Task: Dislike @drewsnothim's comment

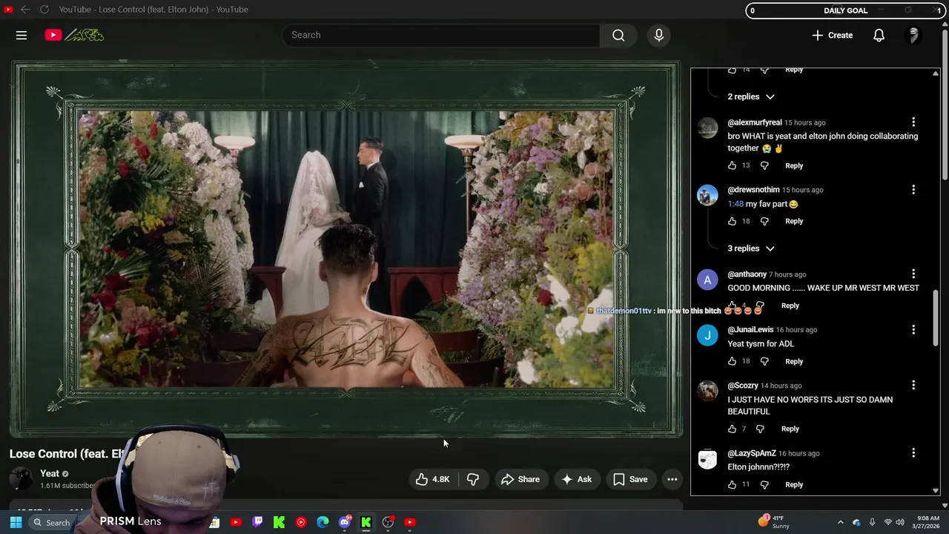Action: pos(764,221)
